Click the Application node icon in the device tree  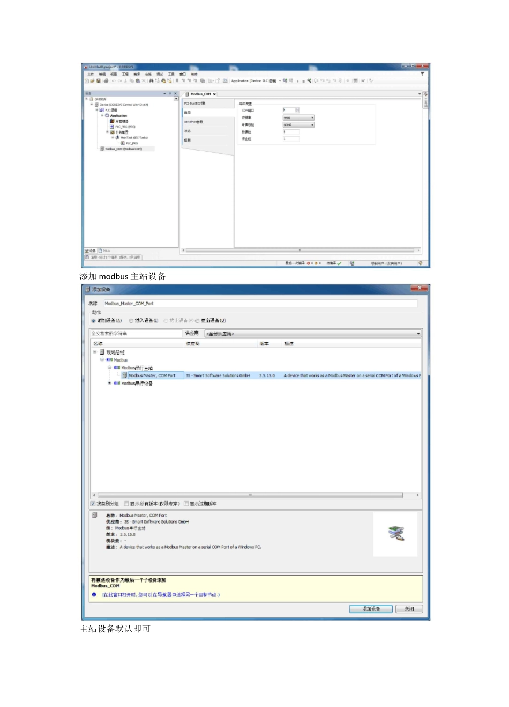(x=107, y=115)
